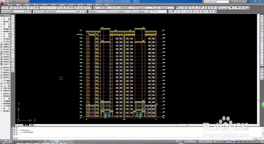This screenshot has width=264, height=144.
Task: Open the ByLayer lineweight dropdown
Action: (x=141, y=11)
